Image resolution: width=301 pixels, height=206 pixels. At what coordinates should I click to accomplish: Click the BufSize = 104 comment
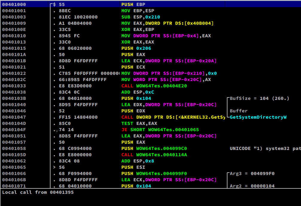pos(259,98)
